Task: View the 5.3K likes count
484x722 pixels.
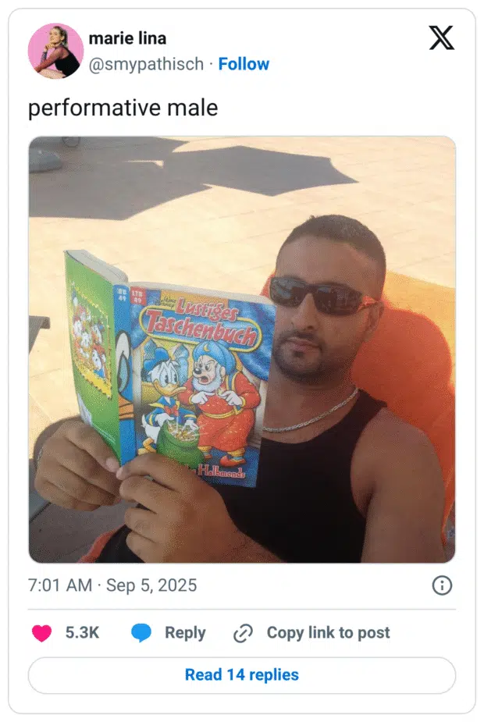Action: pyautogui.click(x=82, y=633)
